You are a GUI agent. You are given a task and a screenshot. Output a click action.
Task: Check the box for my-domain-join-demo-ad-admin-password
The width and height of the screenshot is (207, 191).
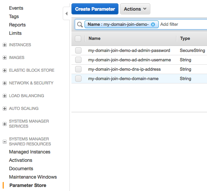coord(78,51)
